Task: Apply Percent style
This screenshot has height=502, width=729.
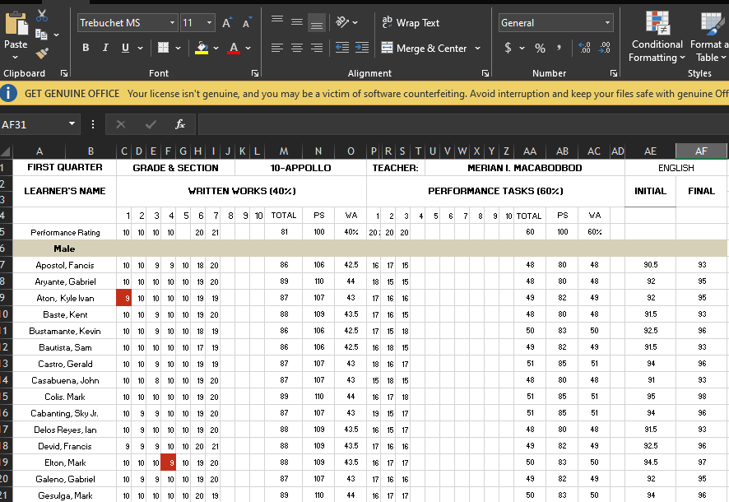Action: click(540, 48)
